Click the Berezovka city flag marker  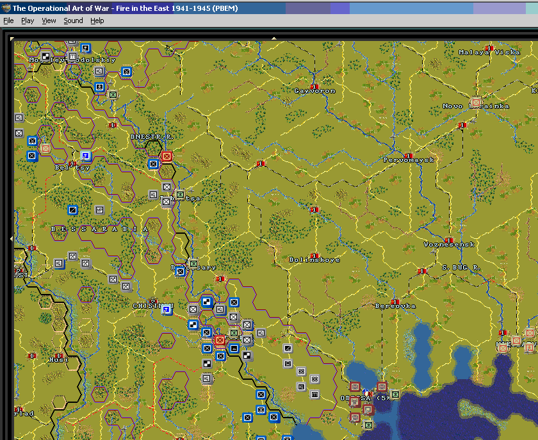[395, 302]
